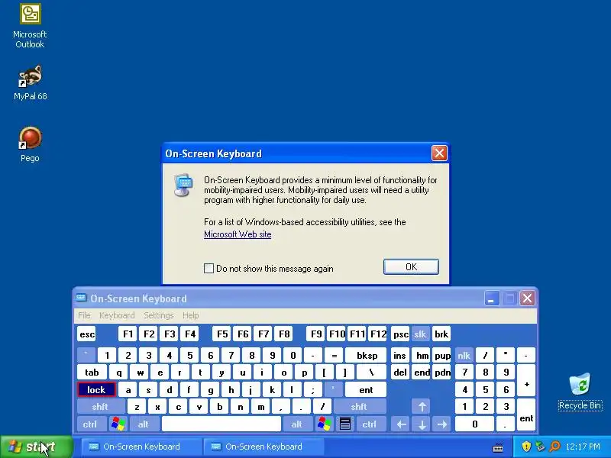Screen dimensions: 611x458
Task: Close the On-Screen Keyboard message dialog
Action: point(439,153)
